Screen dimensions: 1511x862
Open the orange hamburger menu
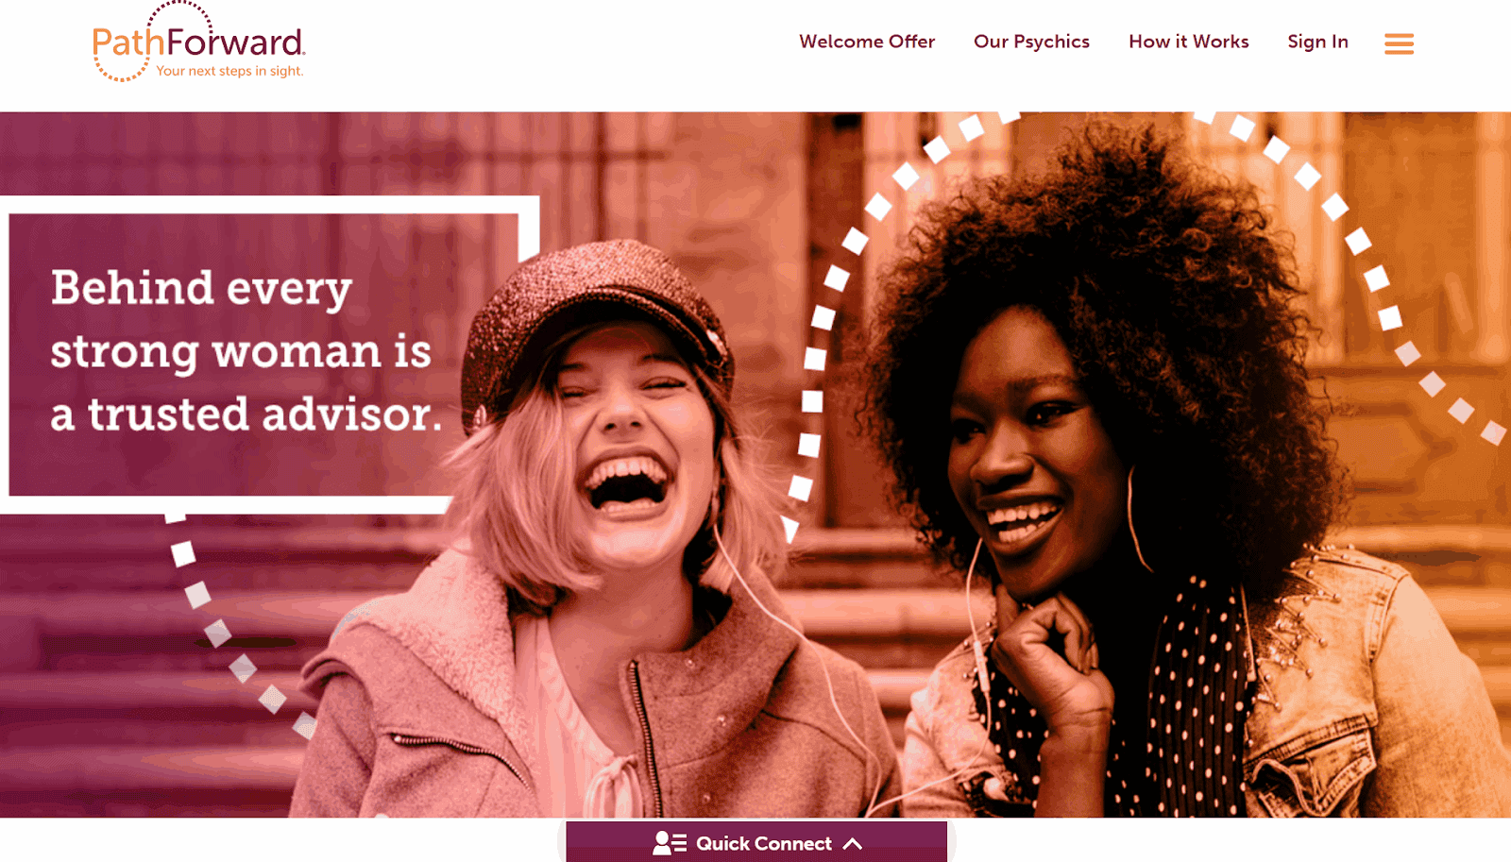click(x=1399, y=43)
